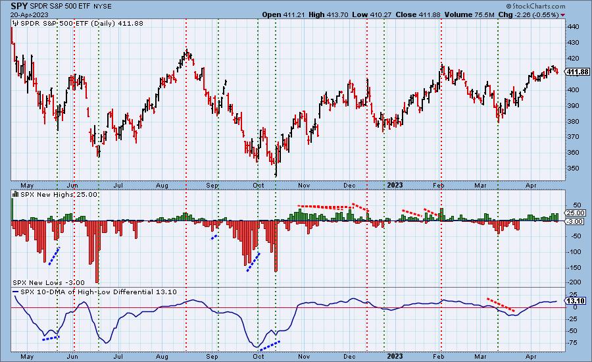Click the 380 price axis label
592x362 pixels.
[x=573, y=122]
